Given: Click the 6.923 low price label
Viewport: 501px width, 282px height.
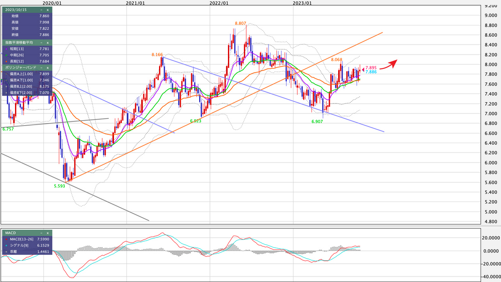Looking at the screenshot, I should (196, 121).
